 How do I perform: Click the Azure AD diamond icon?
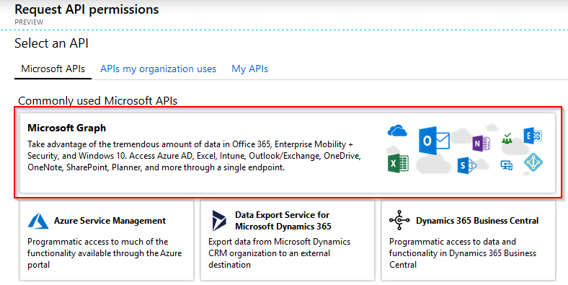(533, 163)
